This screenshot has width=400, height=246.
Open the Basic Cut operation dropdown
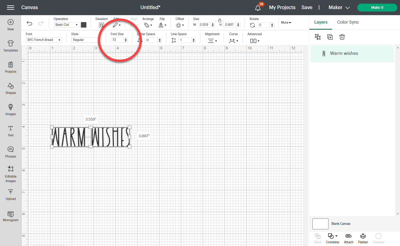[x=66, y=25]
